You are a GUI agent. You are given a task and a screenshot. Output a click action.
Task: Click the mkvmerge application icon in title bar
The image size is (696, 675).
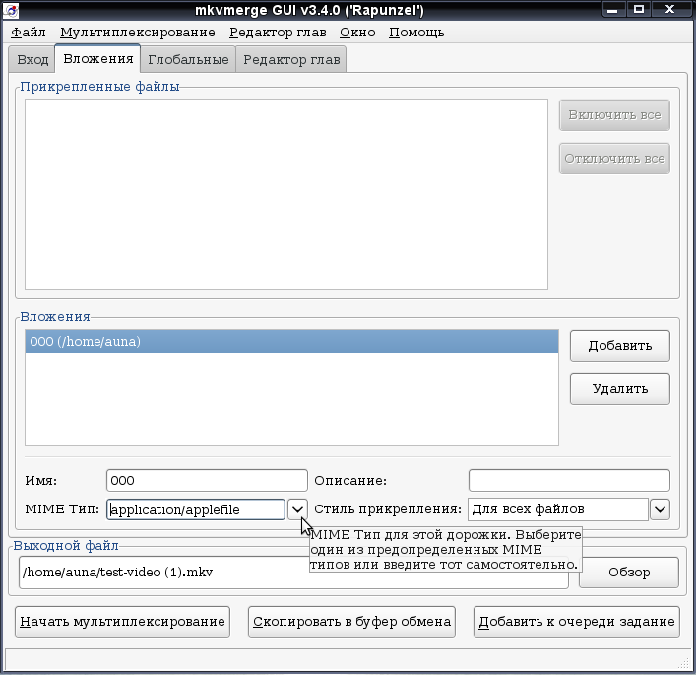10,10
